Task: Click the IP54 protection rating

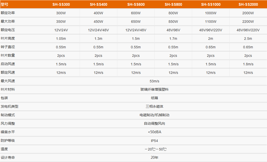Action: coord(154,141)
